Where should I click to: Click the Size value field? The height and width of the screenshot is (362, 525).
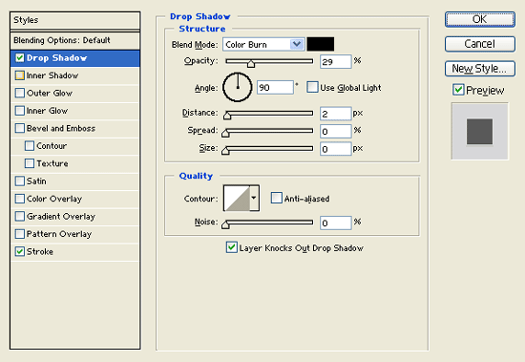click(335, 149)
